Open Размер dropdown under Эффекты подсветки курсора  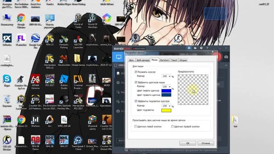[166, 106]
